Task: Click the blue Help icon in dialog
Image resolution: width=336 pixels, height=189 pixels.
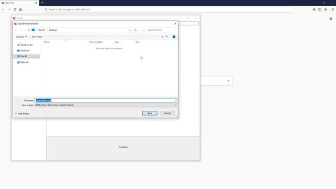Action: point(174,37)
